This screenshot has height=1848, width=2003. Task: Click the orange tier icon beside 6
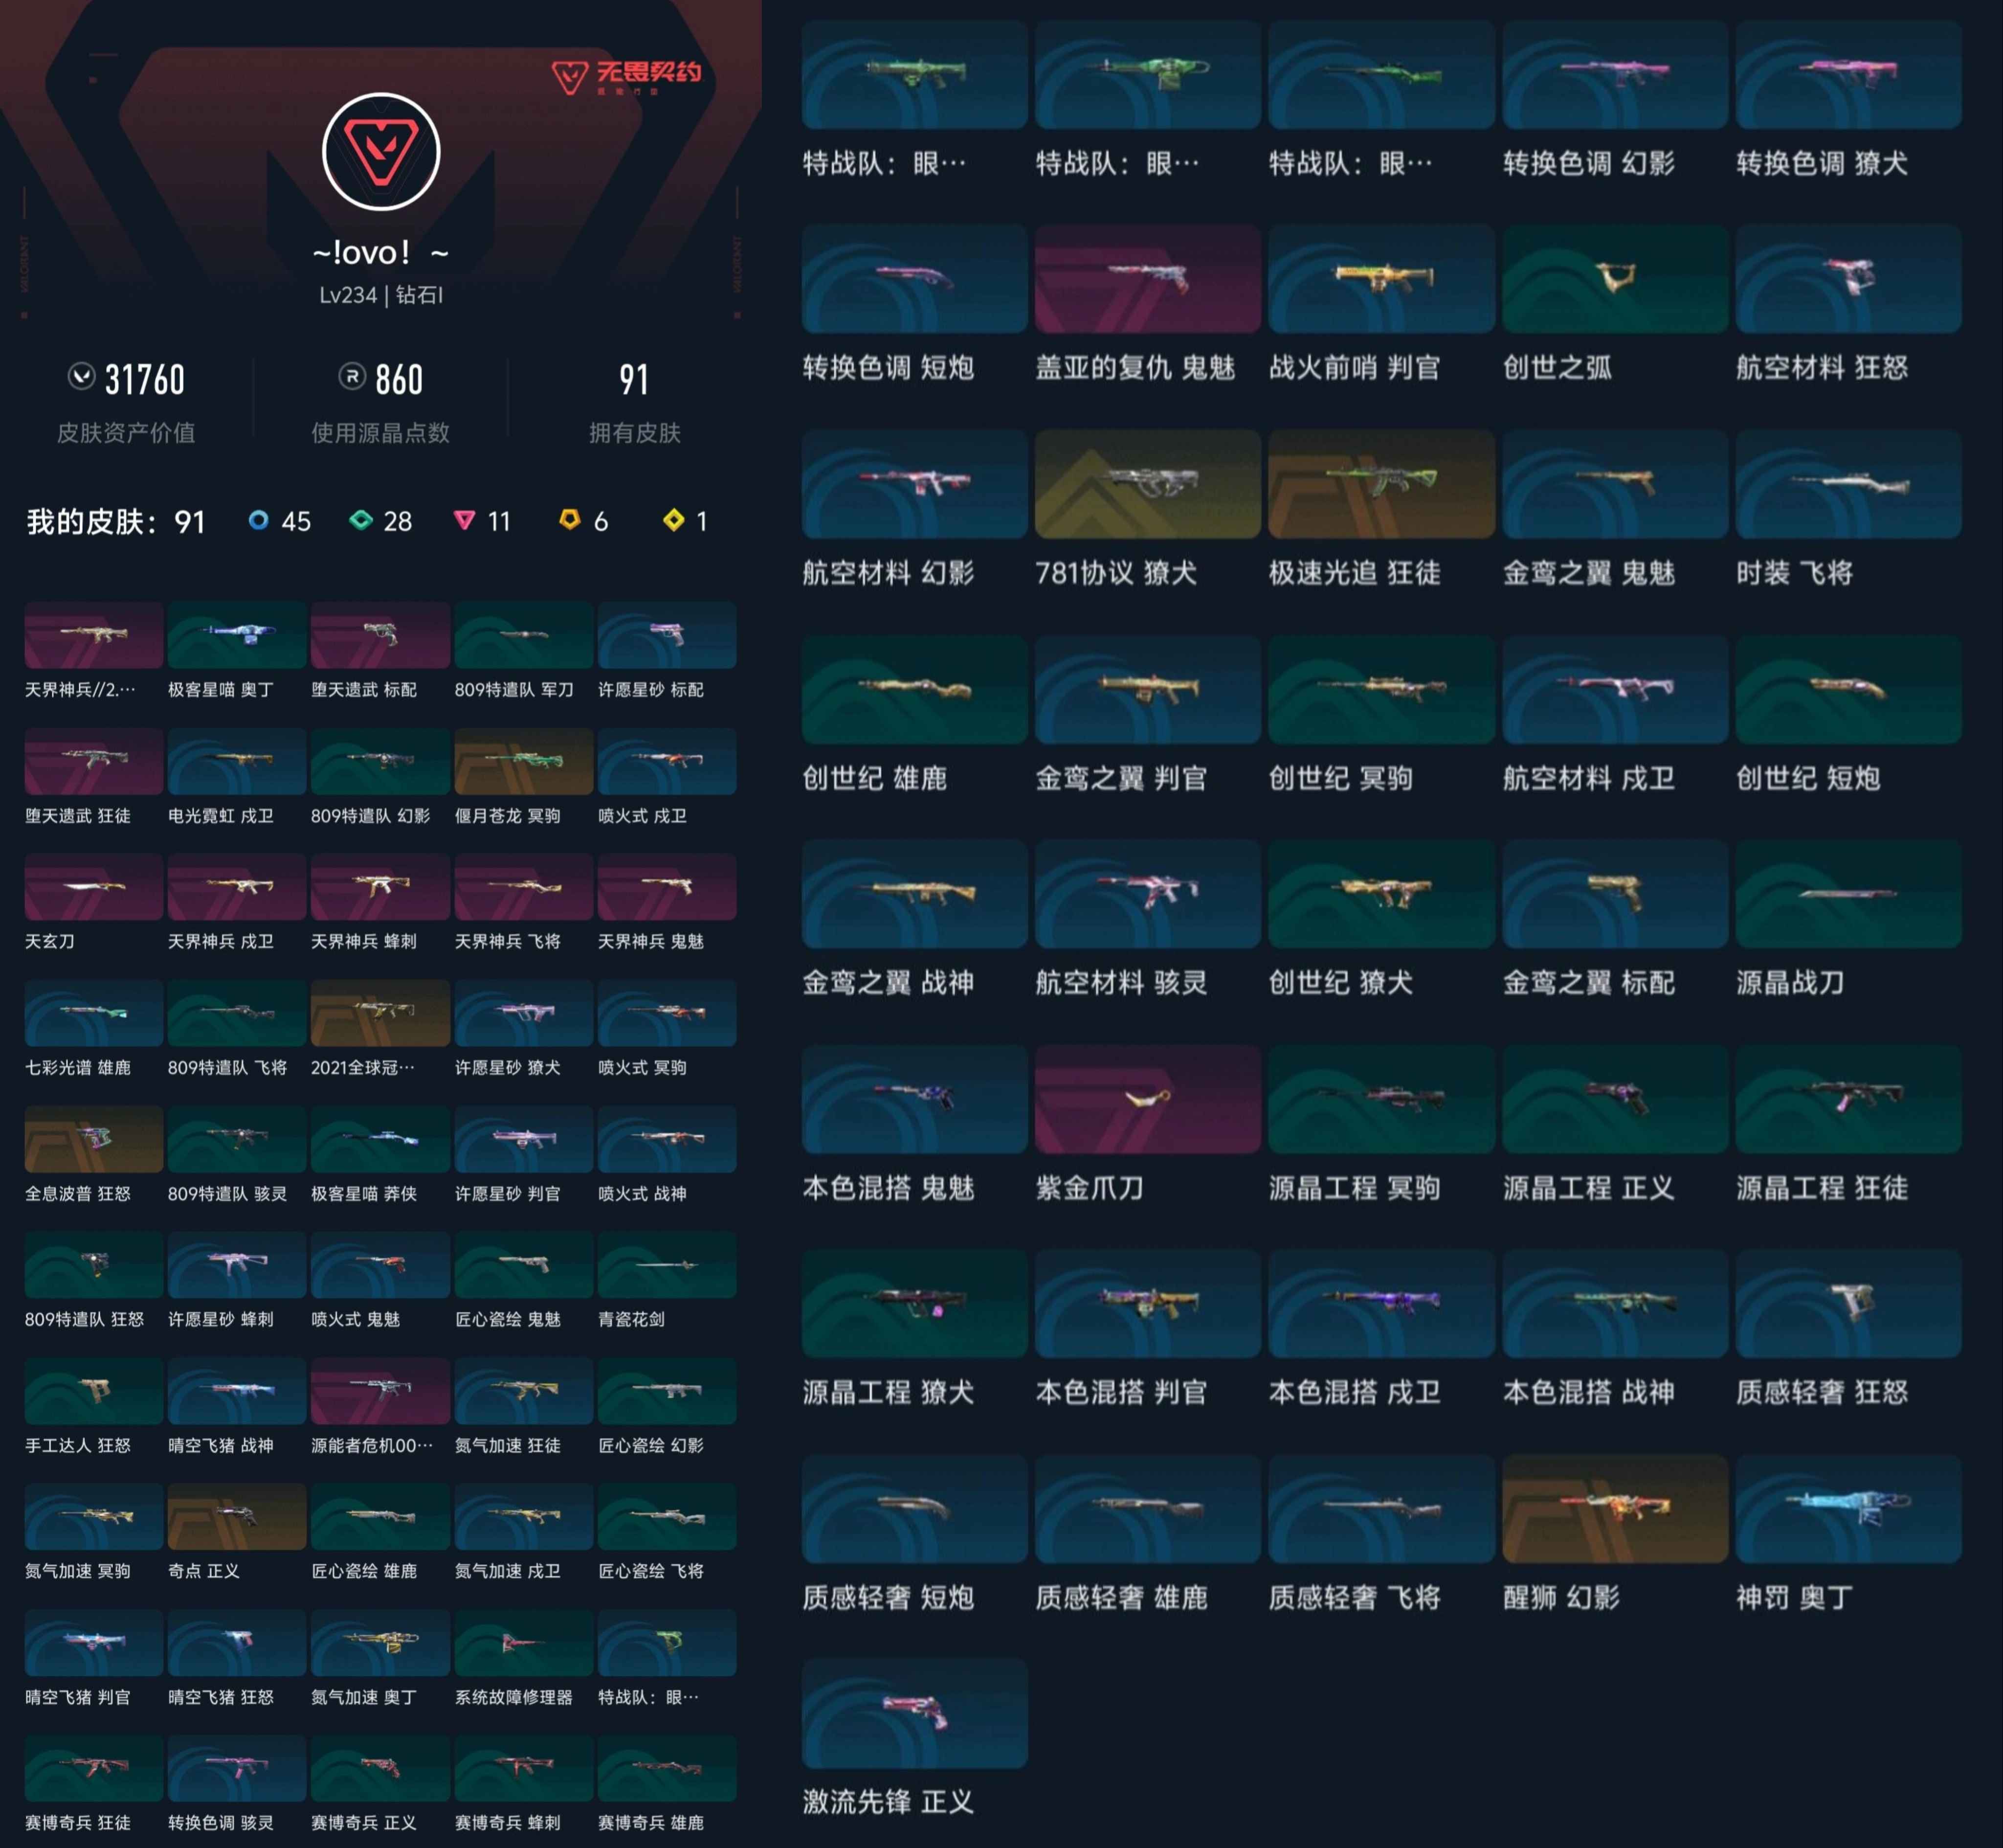[570, 519]
